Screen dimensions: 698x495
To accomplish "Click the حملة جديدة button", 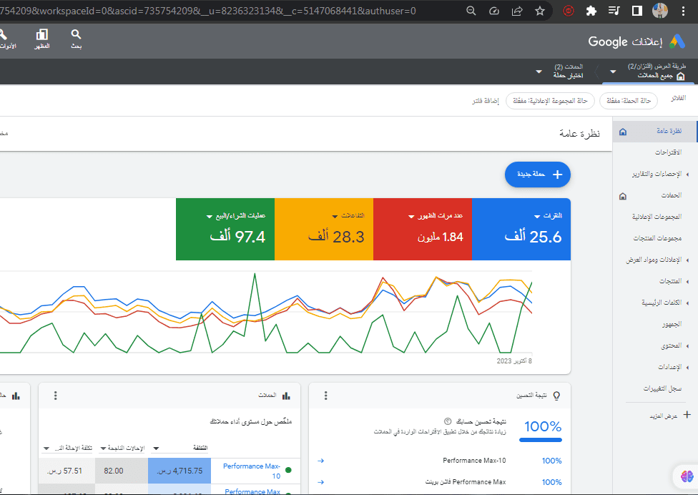I will point(537,175).
